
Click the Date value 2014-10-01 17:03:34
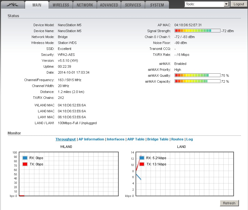pyautogui.click(x=73, y=72)
